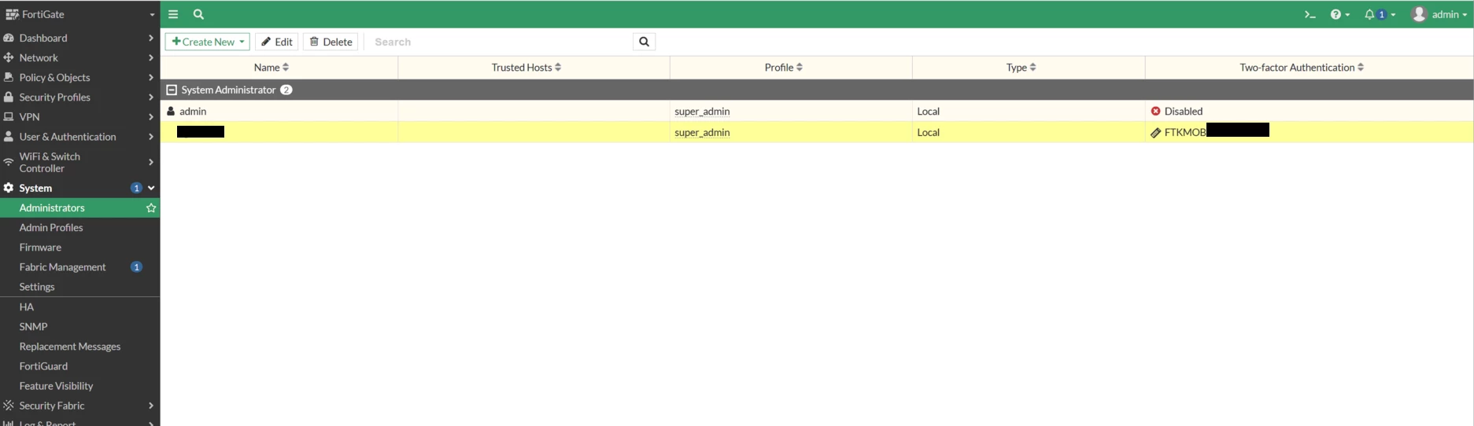Click the FTKMOB token icon
The height and width of the screenshot is (426, 1474).
point(1155,132)
